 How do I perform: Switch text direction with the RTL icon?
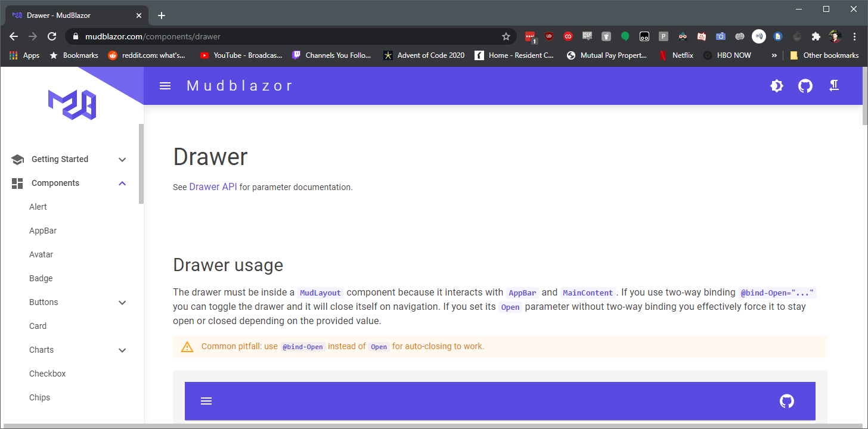834,86
